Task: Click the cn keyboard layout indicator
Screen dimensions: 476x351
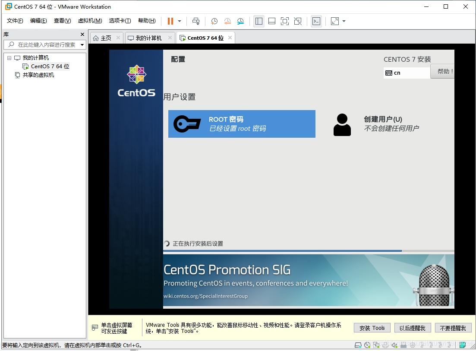Action: [407, 73]
